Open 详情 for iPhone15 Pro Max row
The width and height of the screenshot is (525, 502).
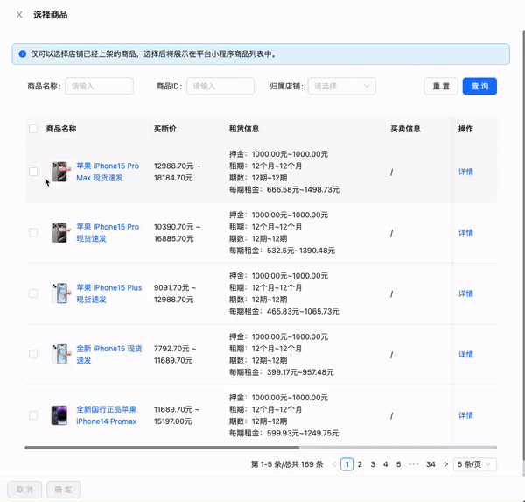coord(465,172)
